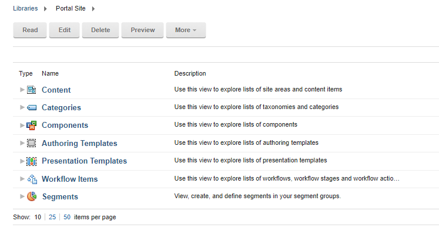This screenshot has width=439, height=231.
Task: Show 10 items per page
Action: [x=38, y=217]
